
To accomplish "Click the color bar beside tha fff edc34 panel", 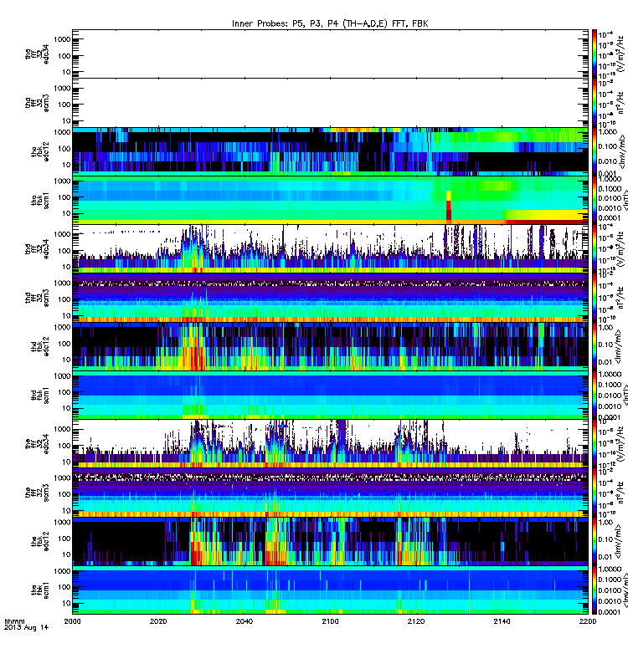I will coord(595,54).
